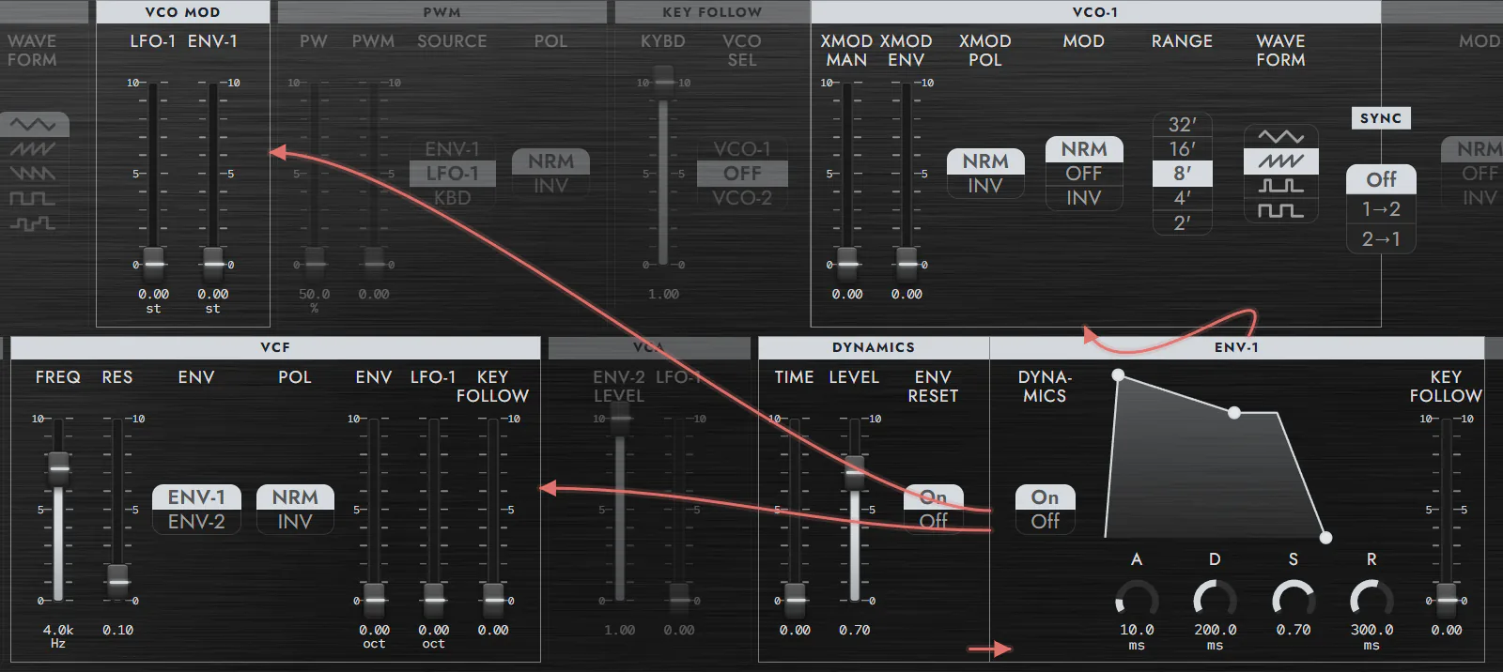This screenshot has height=672, width=1503.
Task: Click the VCO-1 section header
Action: (x=1095, y=12)
